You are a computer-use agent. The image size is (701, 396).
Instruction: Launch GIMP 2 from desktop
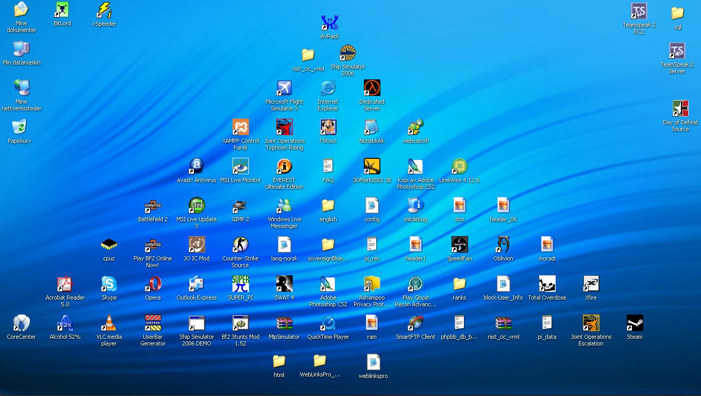click(x=241, y=206)
